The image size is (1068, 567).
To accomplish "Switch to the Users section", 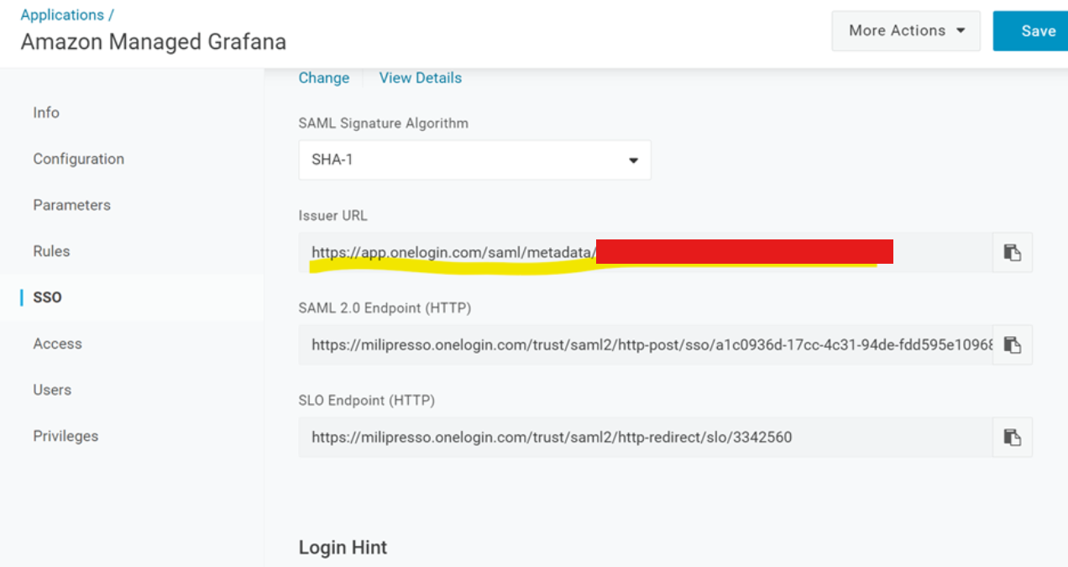I will [x=52, y=390].
